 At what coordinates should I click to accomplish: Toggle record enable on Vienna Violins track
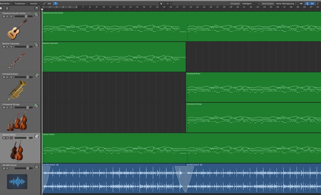[x=11, y=138]
